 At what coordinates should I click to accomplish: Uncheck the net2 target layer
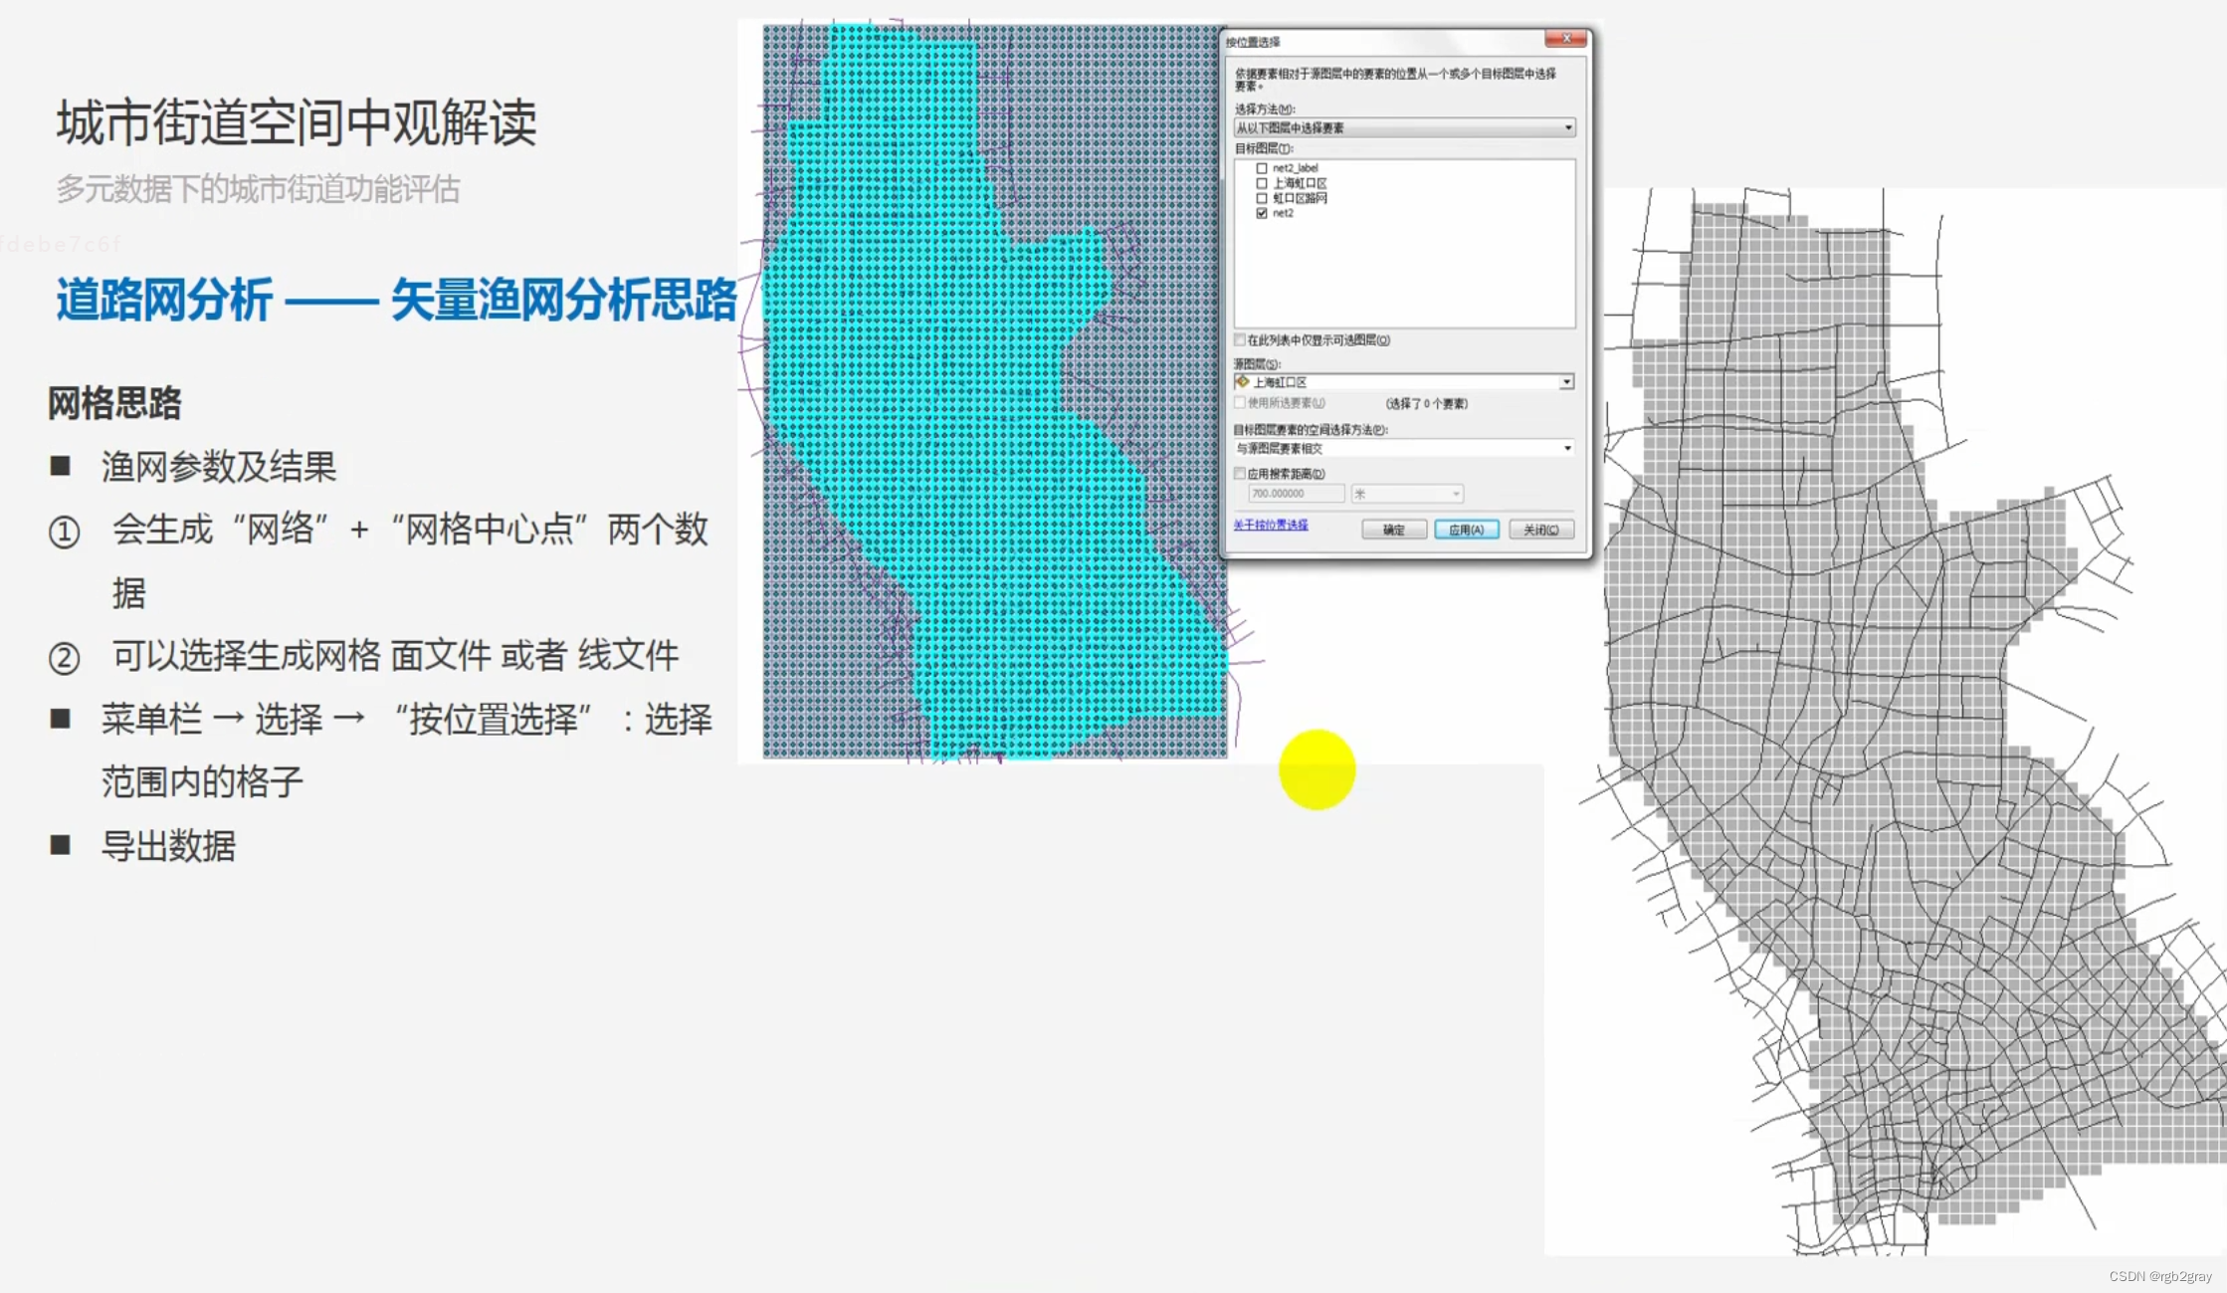[1262, 213]
